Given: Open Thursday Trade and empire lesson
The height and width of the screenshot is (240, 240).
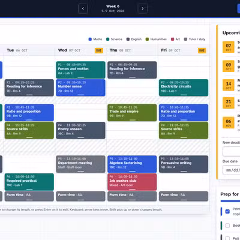Looking at the screenshot, I should click(x=132, y=113).
